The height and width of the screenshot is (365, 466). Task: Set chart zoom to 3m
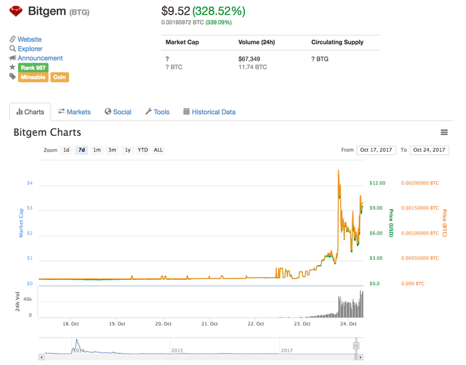point(112,150)
